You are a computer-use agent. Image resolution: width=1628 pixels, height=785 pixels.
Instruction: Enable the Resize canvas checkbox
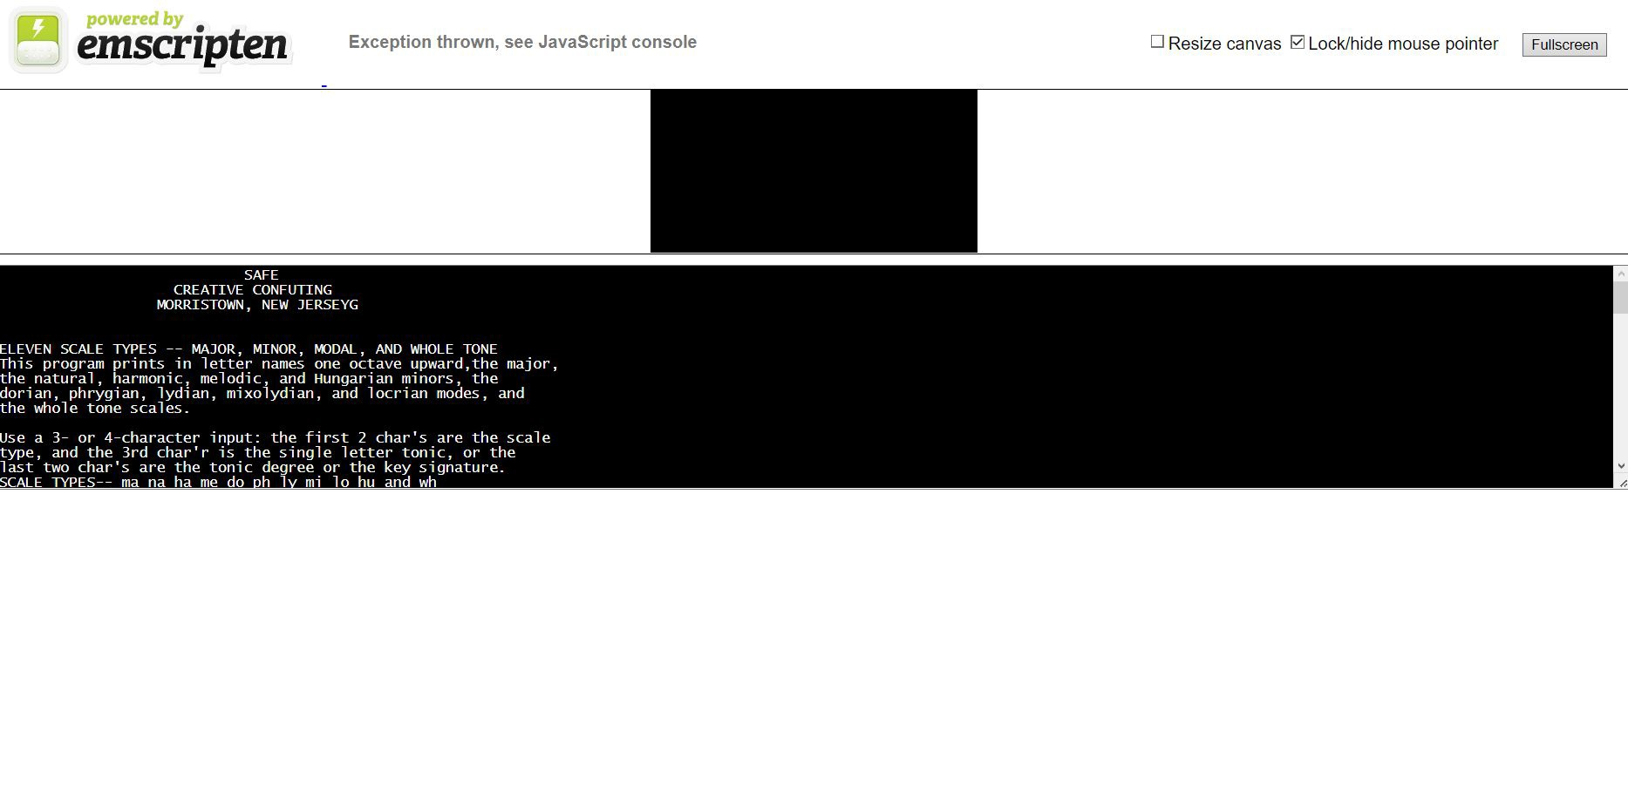click(1157, 41)
